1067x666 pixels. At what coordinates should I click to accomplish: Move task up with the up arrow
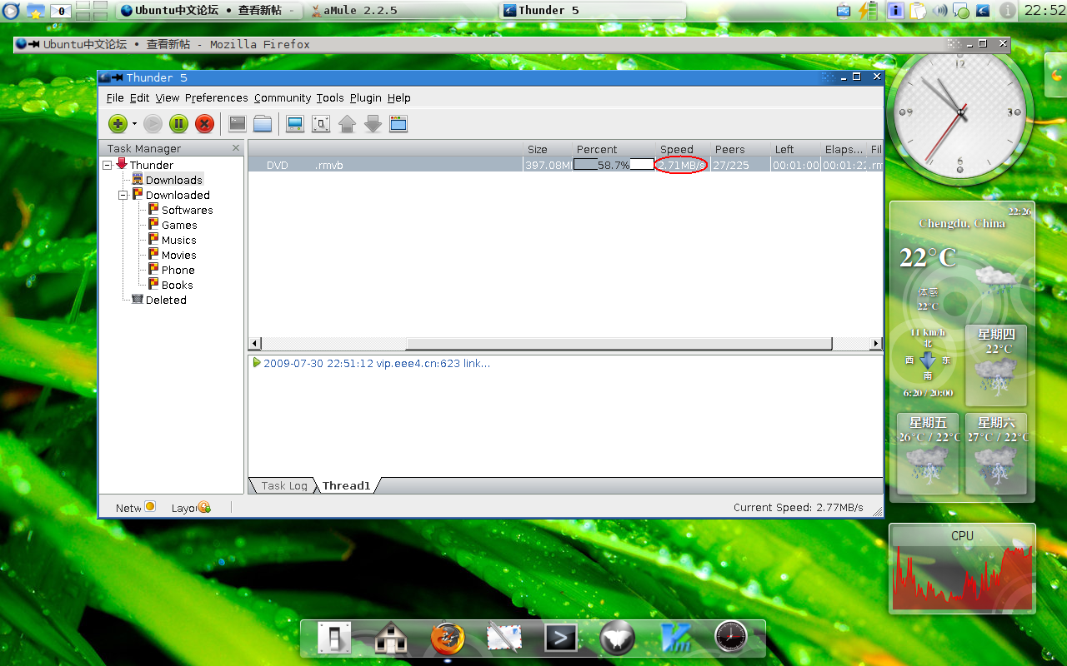coord(347,124)
